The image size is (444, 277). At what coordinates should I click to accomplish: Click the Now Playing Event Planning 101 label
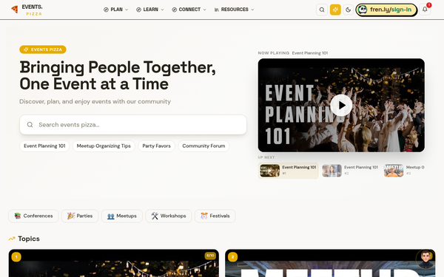pyautogui.click(x=293, y=53)
